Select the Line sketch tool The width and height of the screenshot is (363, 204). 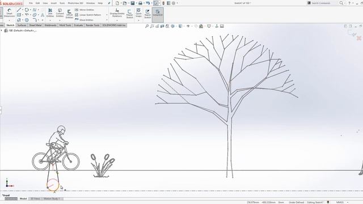19,10
